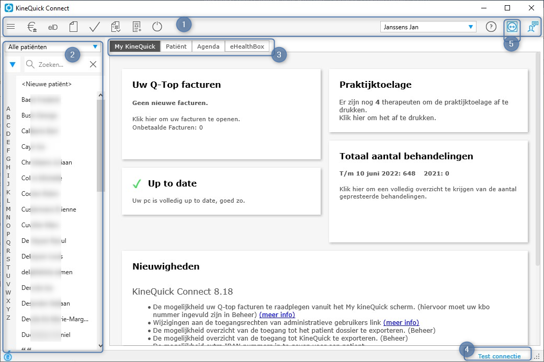Select patient starting with Du ending niel

[x=56, y=335]
